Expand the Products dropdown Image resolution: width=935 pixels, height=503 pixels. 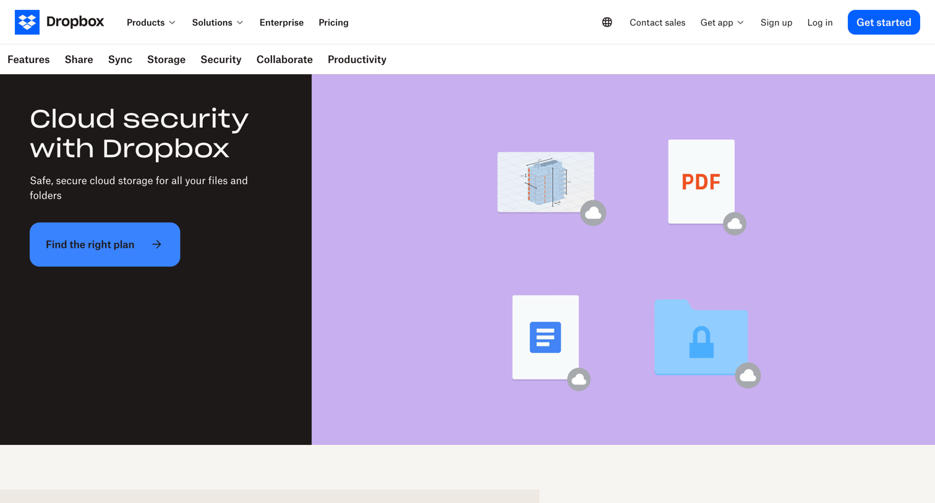(x=151, y=22)
